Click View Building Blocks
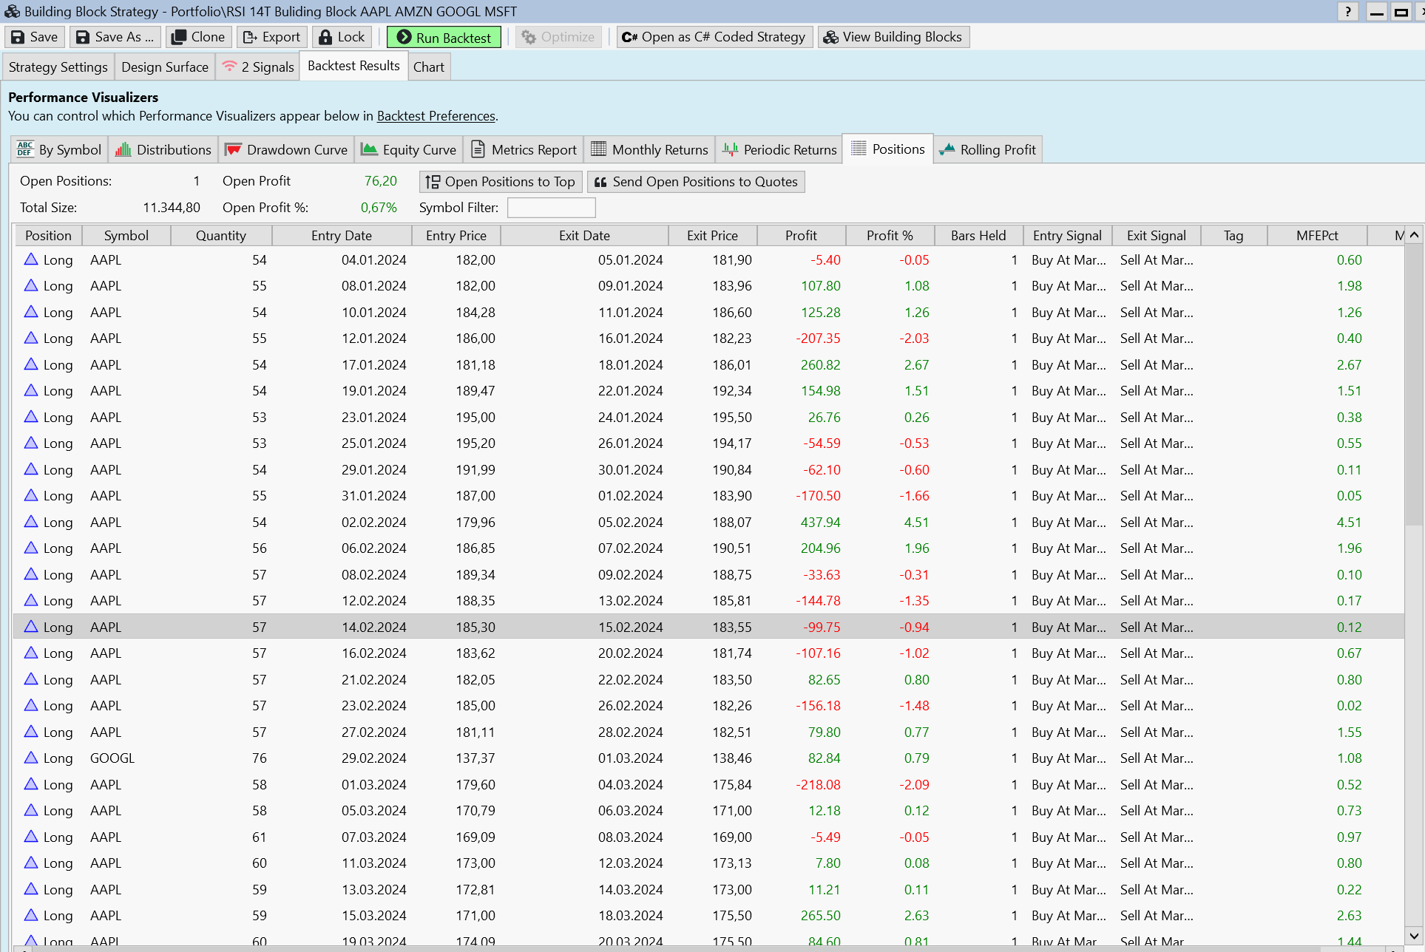This screenshot has width=1425, height=952. point(893,37)
